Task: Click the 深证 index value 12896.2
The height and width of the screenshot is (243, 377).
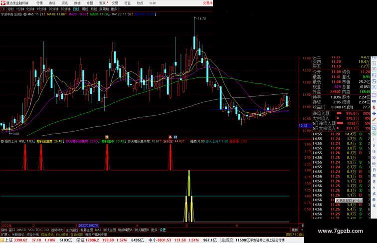Action: click(x=92, y=240)
